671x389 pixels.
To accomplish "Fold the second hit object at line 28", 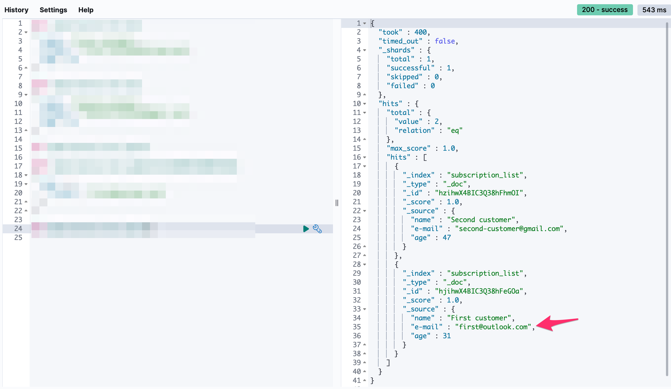I will [x=365, y=265].
